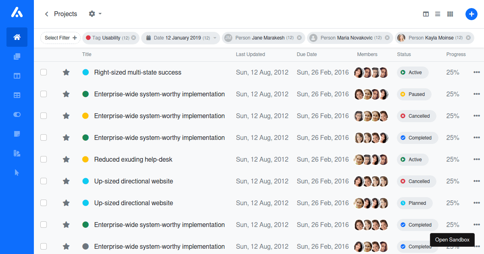Open the notes panel icon in the sidebar
Viewport: 484px width, 254px height.
coord(17,133)
